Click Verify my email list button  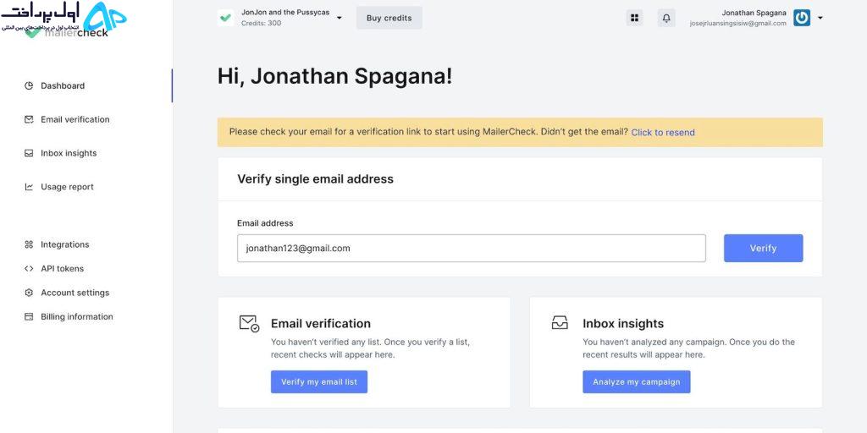(x=319, y=381)
